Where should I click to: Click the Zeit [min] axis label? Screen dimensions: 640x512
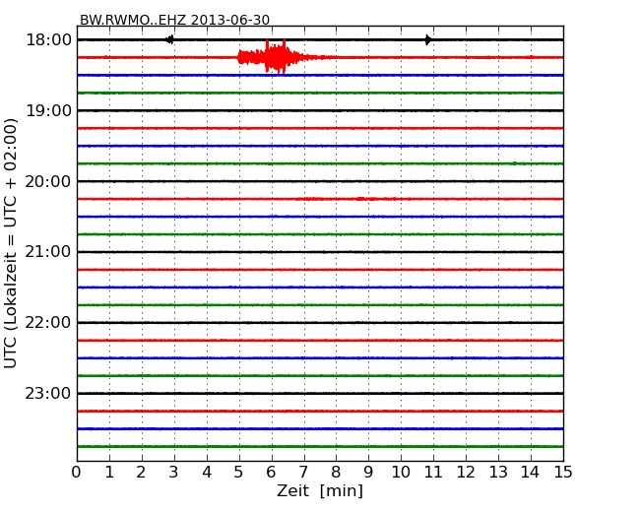coord(320,490)
